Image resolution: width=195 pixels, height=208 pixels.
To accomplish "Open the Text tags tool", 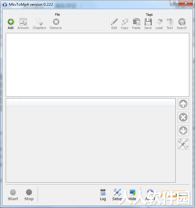I will (x=170, y=24).
